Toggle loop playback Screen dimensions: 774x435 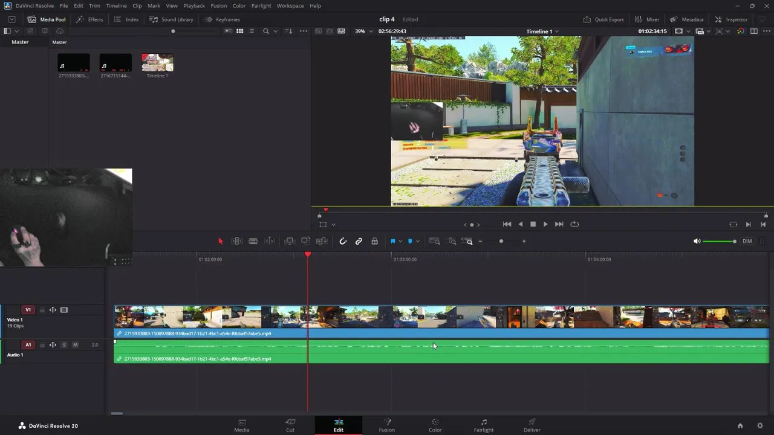(x=574, y=224)
